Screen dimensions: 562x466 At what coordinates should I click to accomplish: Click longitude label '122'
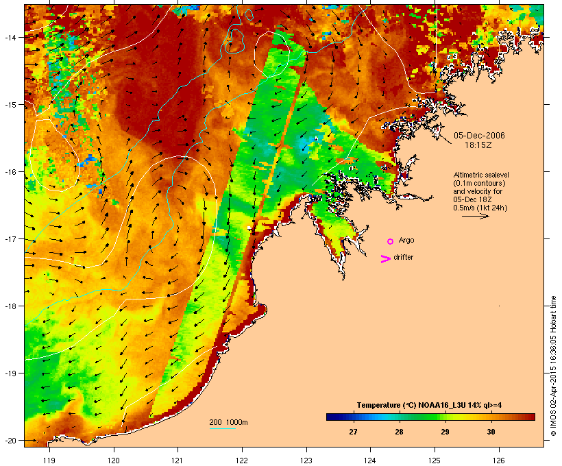tap(242, 461)
